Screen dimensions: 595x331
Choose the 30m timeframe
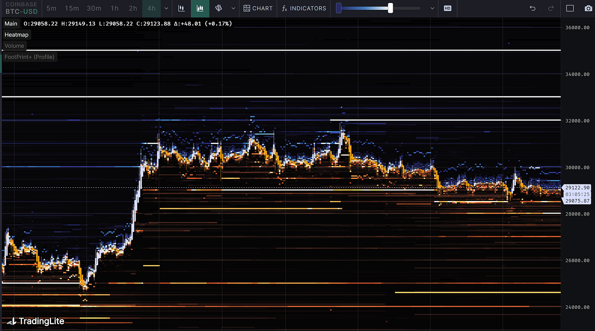click(x=94, y=8)
